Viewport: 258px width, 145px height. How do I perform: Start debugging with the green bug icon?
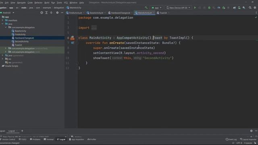pyautogui.click(x=209, y=8)
